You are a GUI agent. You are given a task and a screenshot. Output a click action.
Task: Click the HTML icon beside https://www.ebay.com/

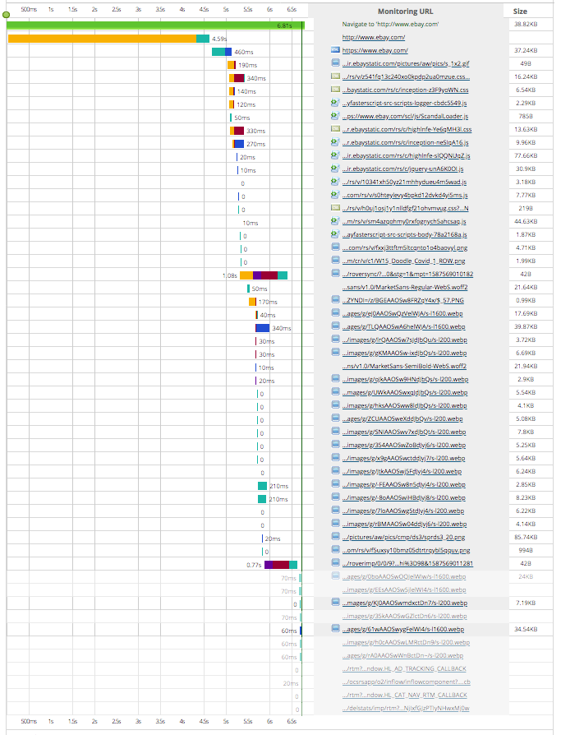pos(335,49)
